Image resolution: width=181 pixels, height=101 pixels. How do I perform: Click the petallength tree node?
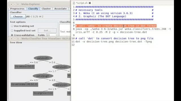click(43, 76)
